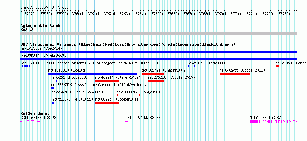Click the MDGA1|NM_153487 gene label
307x141 pixels.
click(266, 117)
